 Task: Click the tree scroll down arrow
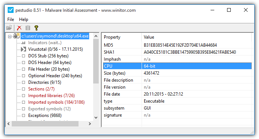96,118
